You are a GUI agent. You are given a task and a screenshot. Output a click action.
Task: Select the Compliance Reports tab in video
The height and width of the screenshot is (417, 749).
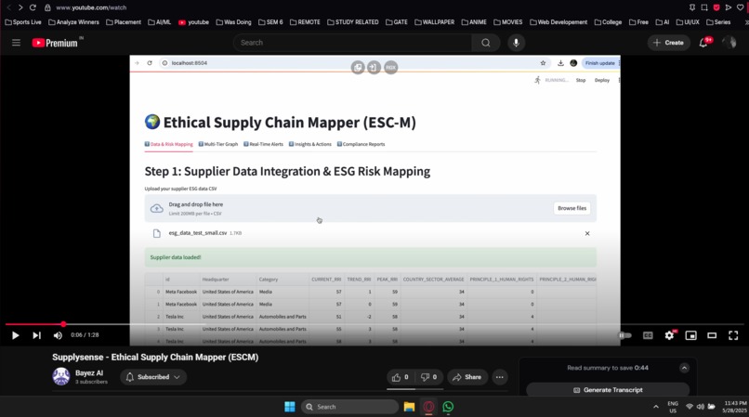pyautogui.click(x=361, y=144)
